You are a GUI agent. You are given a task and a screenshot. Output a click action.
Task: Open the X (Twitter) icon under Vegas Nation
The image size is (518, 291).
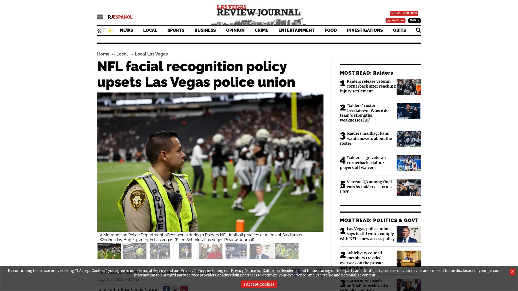click(x=175, y=289)
